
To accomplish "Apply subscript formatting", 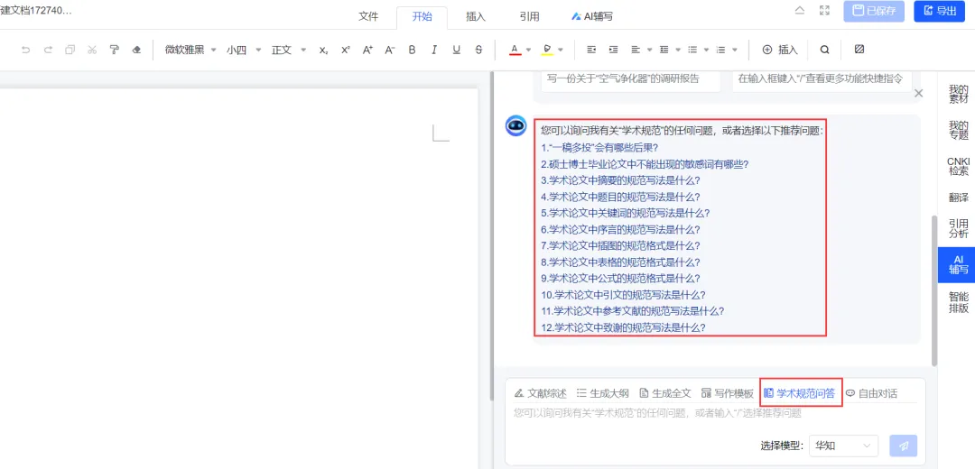I will tap(323, 50).
